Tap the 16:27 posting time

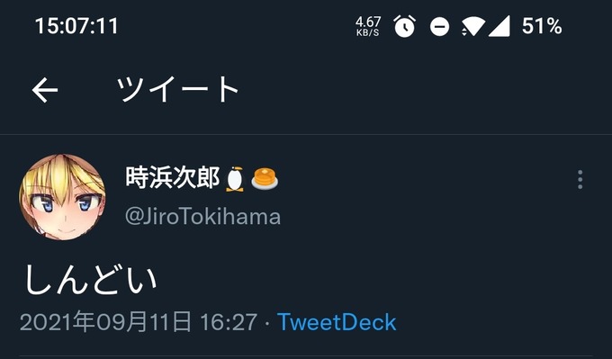229,323
